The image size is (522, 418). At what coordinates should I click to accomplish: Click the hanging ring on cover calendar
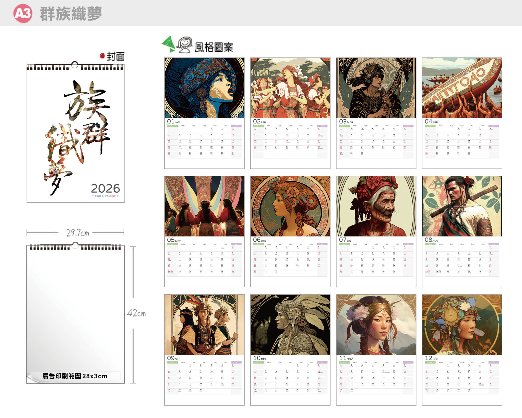tap(75, 65)
